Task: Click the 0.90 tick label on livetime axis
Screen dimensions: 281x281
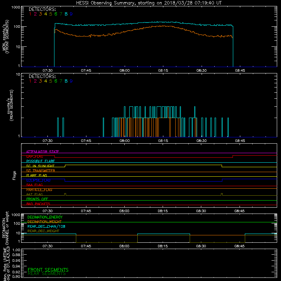Action: pyautogui.click(x=16, y=276)
